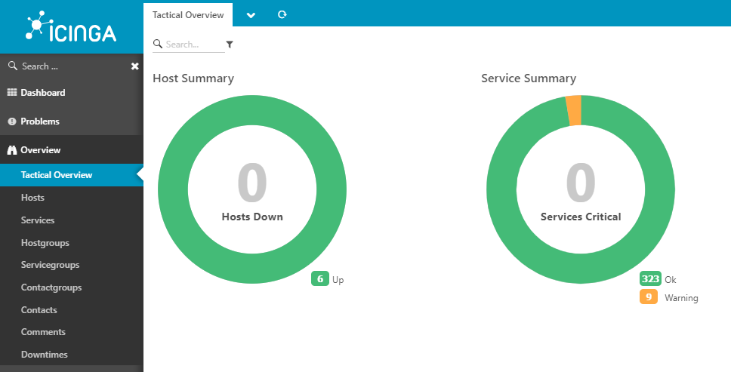
Task: Click the 6 Up hosts badge
Action: 320,279
